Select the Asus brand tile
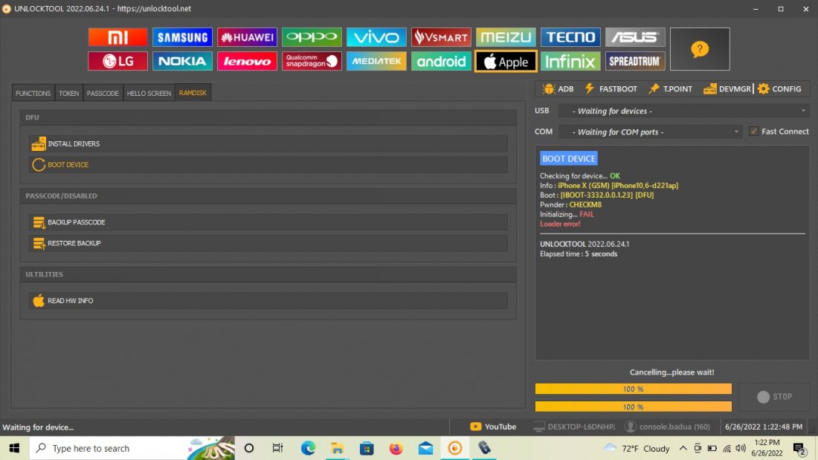The image size is (818, 460). pos(635,37)
